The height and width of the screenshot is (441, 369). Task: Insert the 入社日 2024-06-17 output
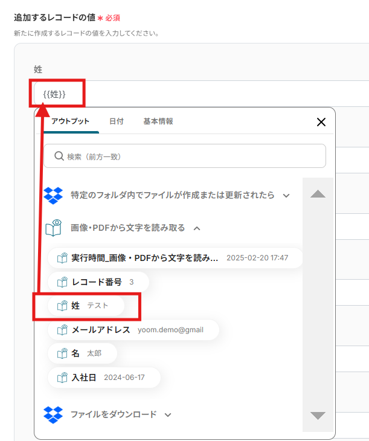tap(104, 378)
